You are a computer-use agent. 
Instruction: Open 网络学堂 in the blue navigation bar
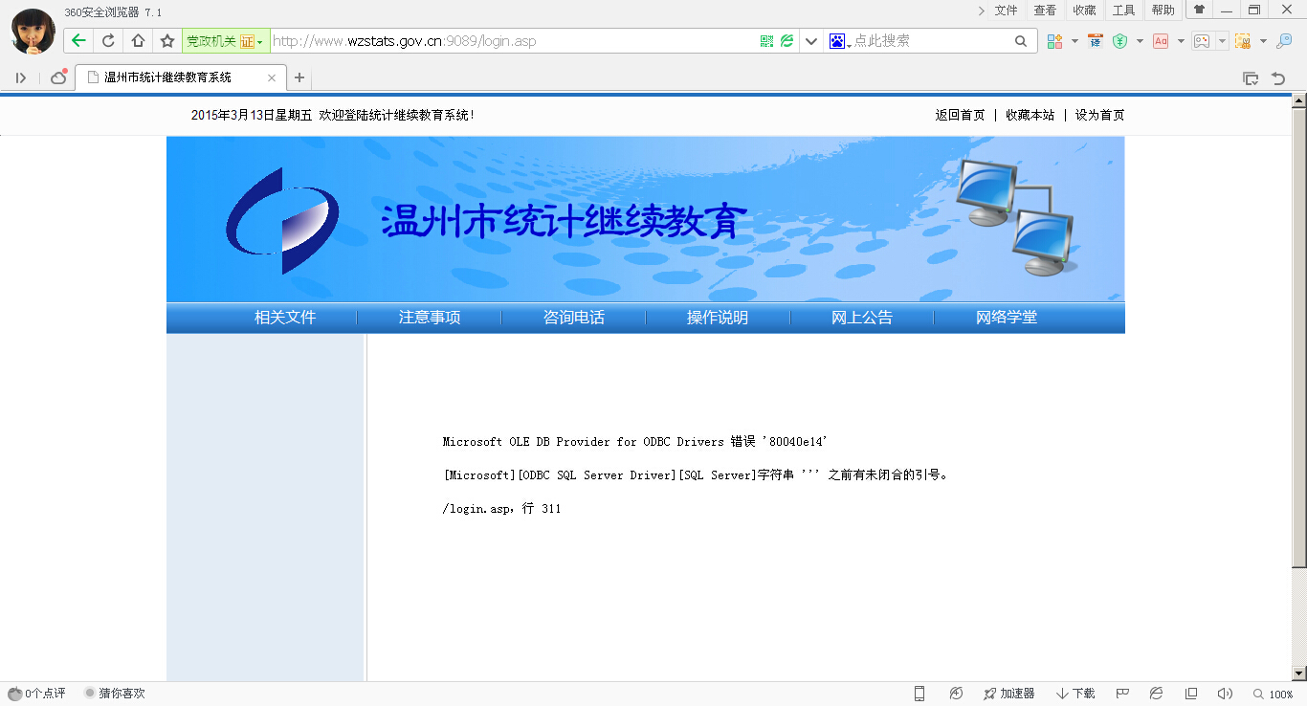point(1007,318)
